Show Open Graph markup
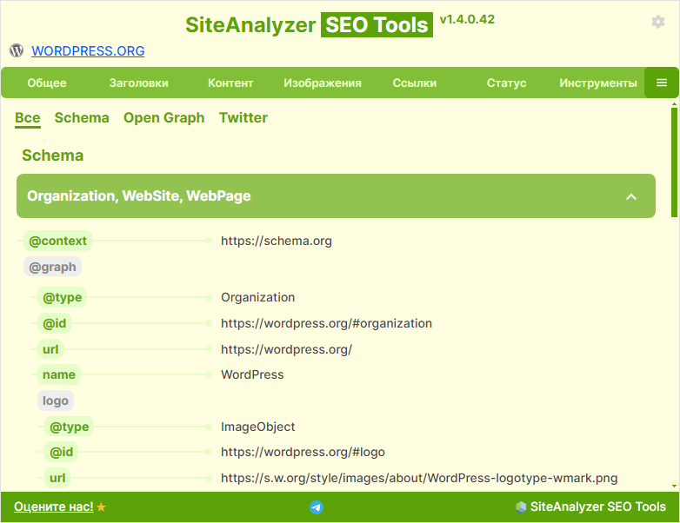680x523 pixels. [164, 118]
